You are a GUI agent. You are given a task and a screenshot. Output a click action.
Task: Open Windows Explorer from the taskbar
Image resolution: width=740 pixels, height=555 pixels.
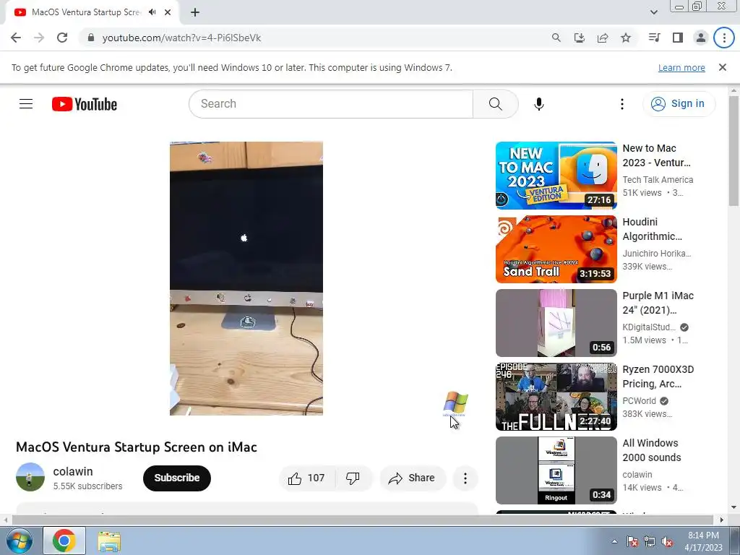click(x=109, y=541)
